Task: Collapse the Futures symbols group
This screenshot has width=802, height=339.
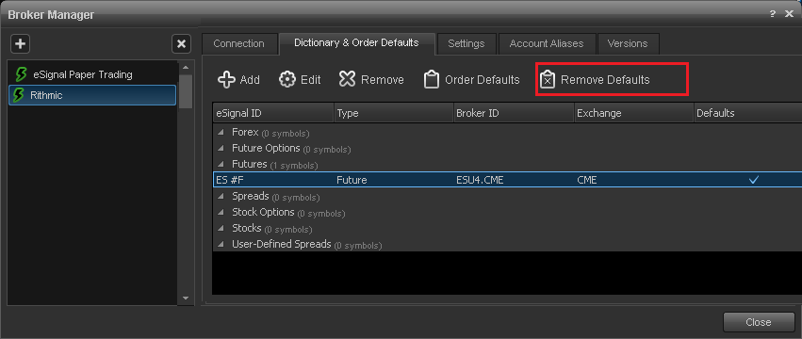Action: click(x=221, y=165)
